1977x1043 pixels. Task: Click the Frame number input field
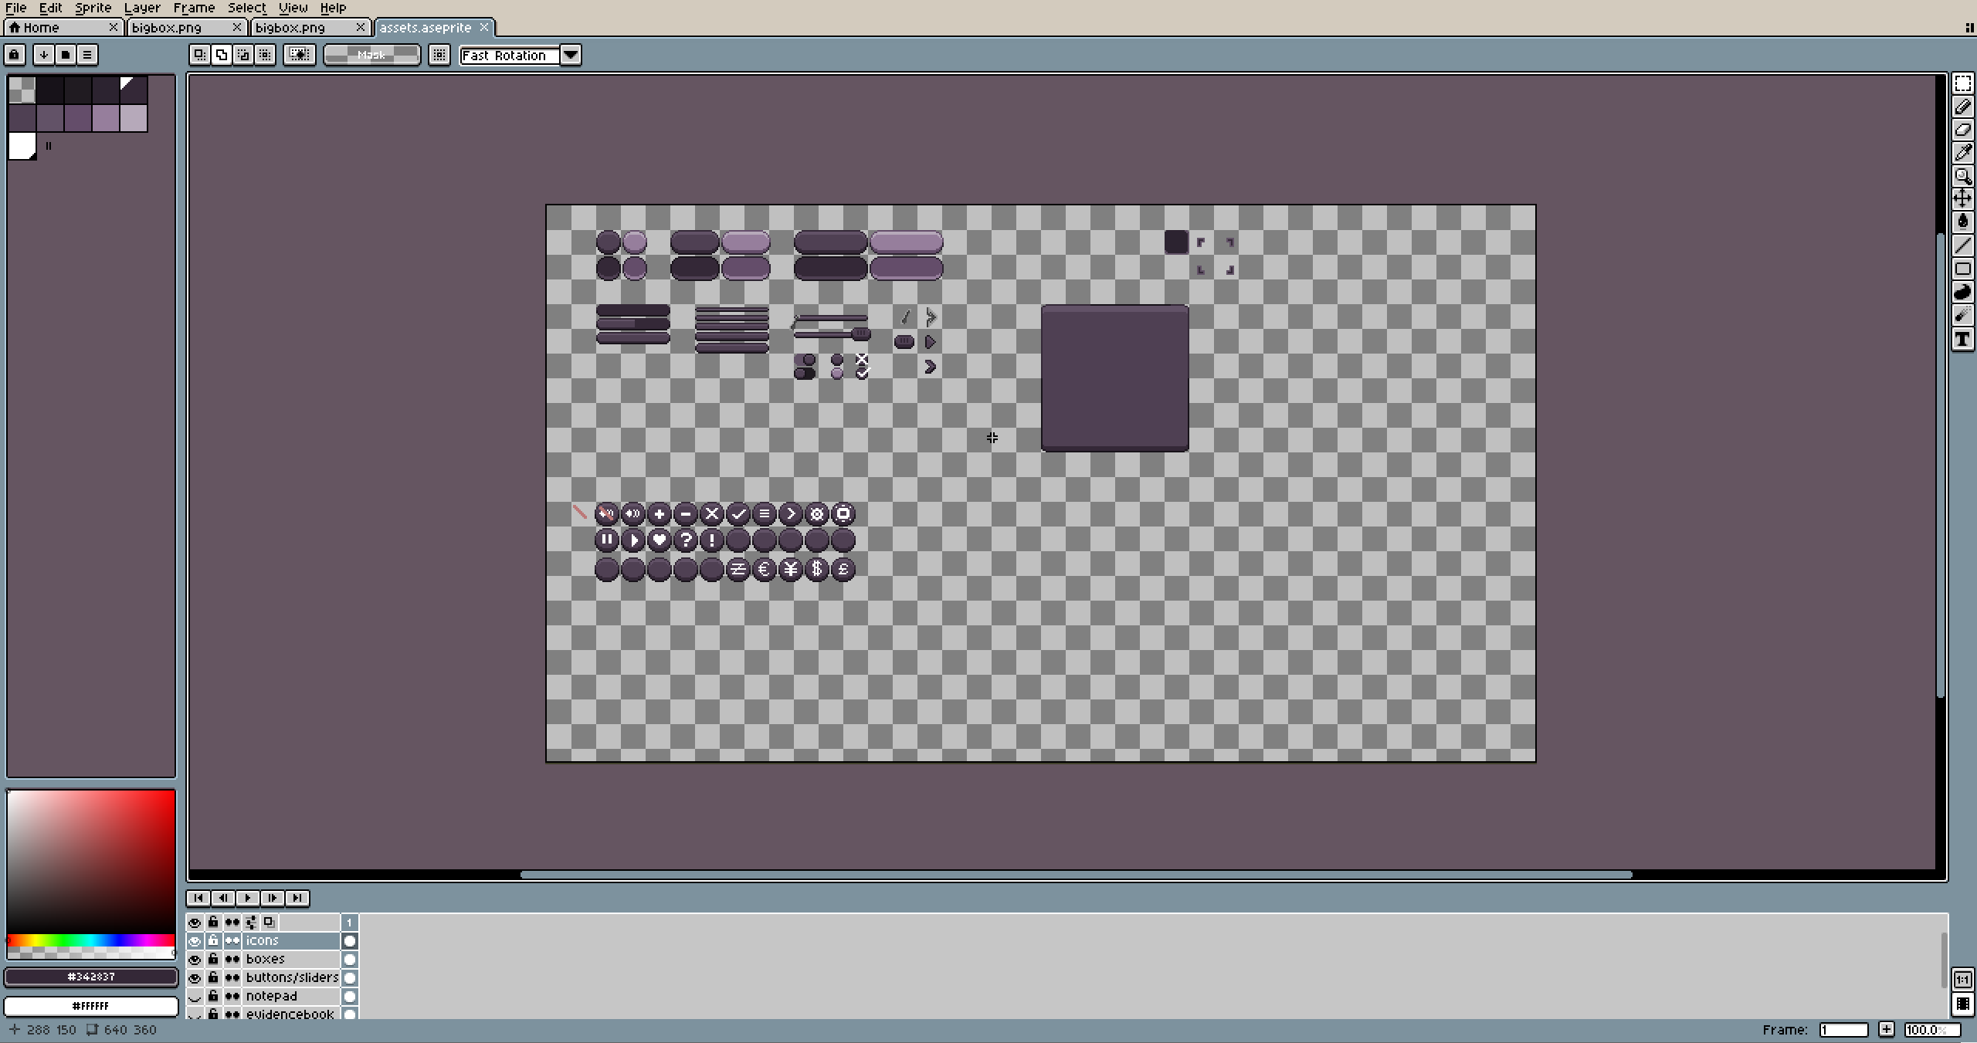point(1843,1030)
